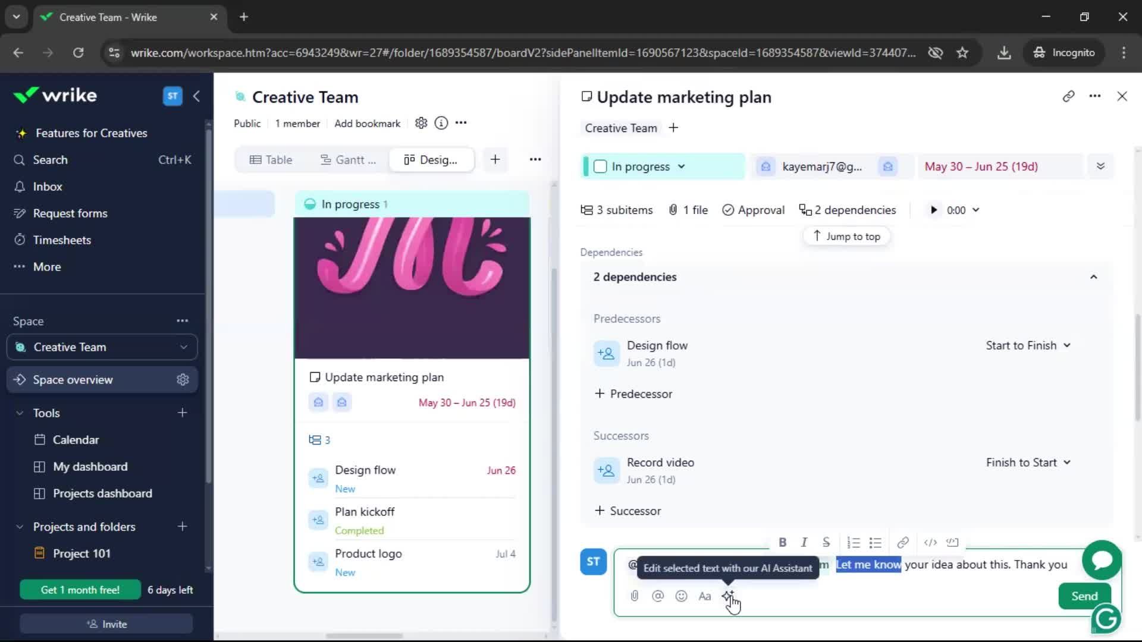The image size is (1142, 642).
Task: Switch to the Gantt view tab
Action: click(x=348, y=159)
